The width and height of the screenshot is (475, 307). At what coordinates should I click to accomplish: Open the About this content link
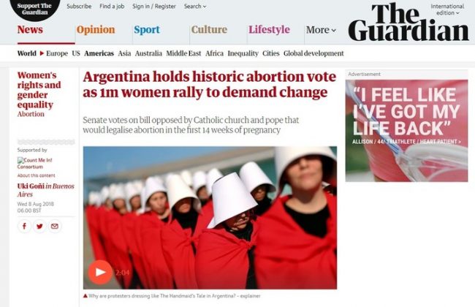[x=36, y=175]
